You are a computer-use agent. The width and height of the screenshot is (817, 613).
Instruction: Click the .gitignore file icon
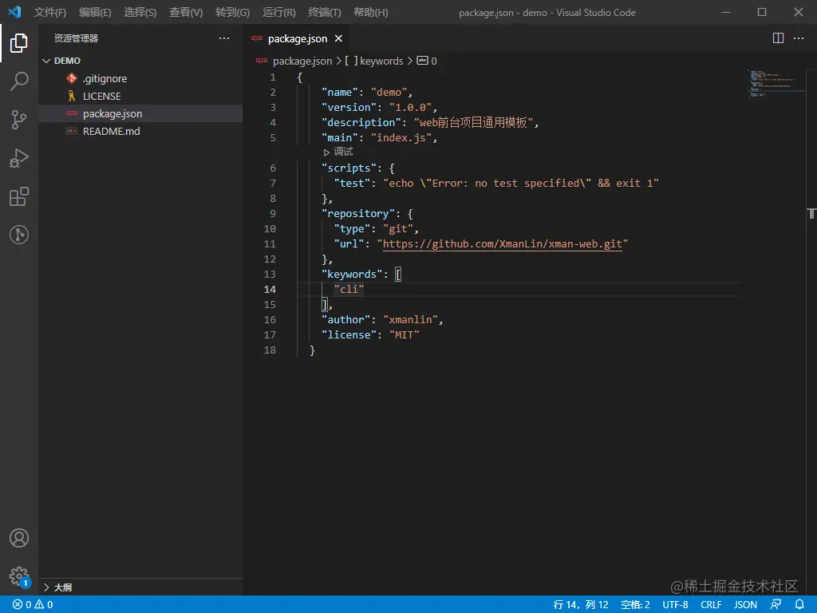pyautogui.click(x=71, y=78)
